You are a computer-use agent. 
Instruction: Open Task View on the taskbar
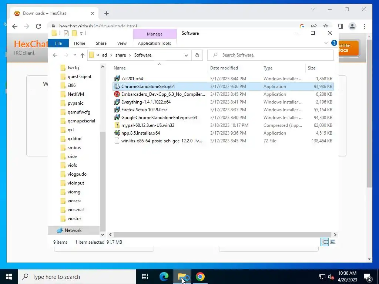[x=145, y=277]
